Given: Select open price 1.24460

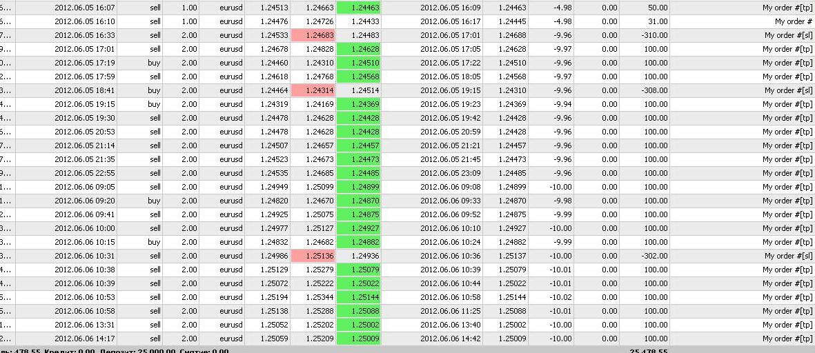Looking at the screenshot, I should coord(274,63).
